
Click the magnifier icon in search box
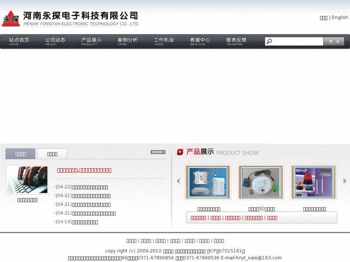270,41
